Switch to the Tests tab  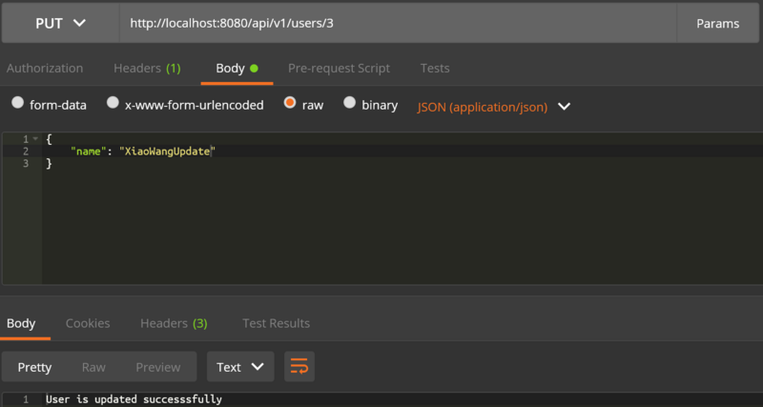435,69
